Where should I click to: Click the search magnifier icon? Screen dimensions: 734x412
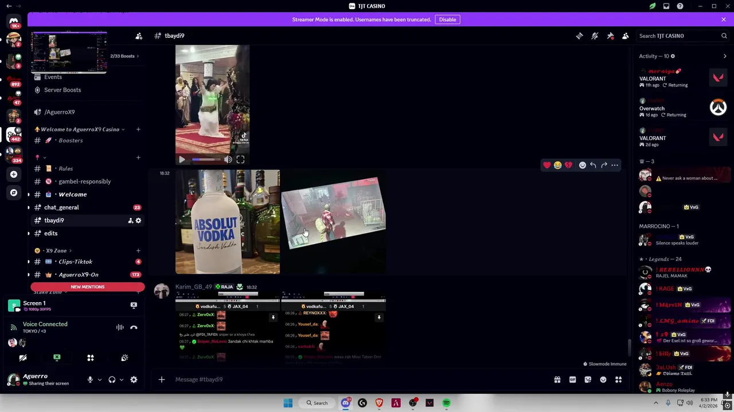pyautogui.click(x=724, y=35)
